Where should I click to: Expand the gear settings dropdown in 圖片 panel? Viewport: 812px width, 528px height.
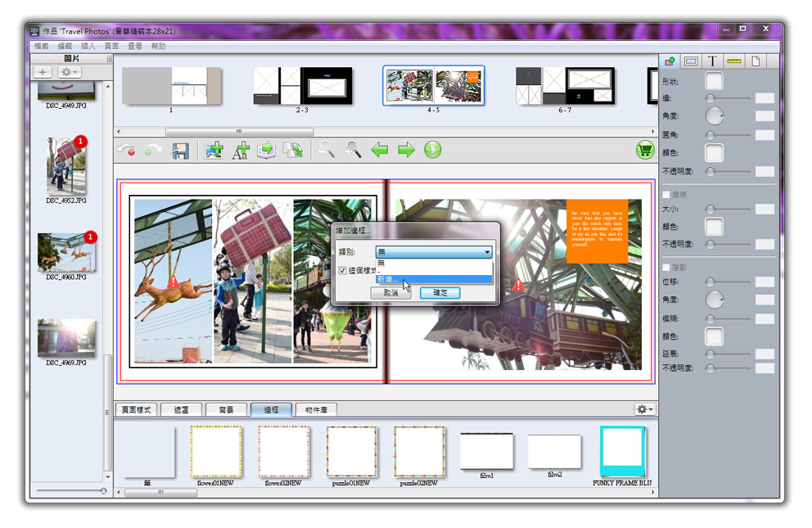[x=69, y=72]
